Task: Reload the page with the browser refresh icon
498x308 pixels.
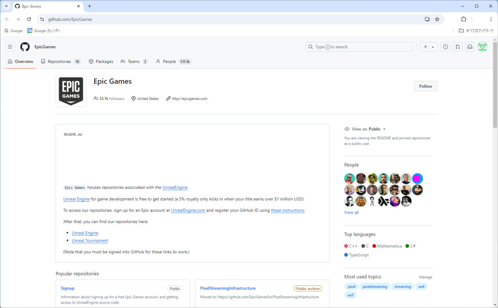Action: [29, 19]
